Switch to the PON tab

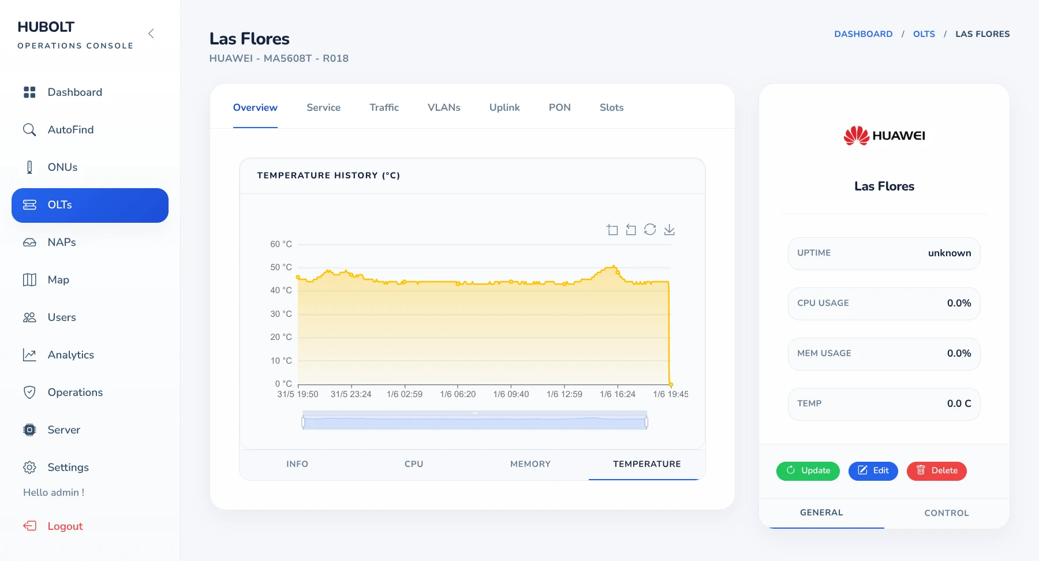pos(559,107)
